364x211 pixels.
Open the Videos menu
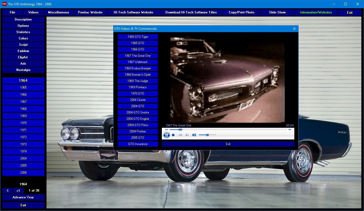pos(33,12)
